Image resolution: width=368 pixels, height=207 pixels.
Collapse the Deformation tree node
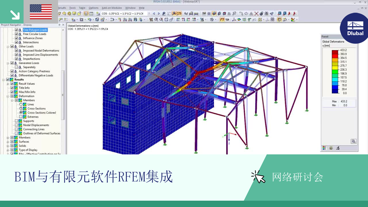8,96
